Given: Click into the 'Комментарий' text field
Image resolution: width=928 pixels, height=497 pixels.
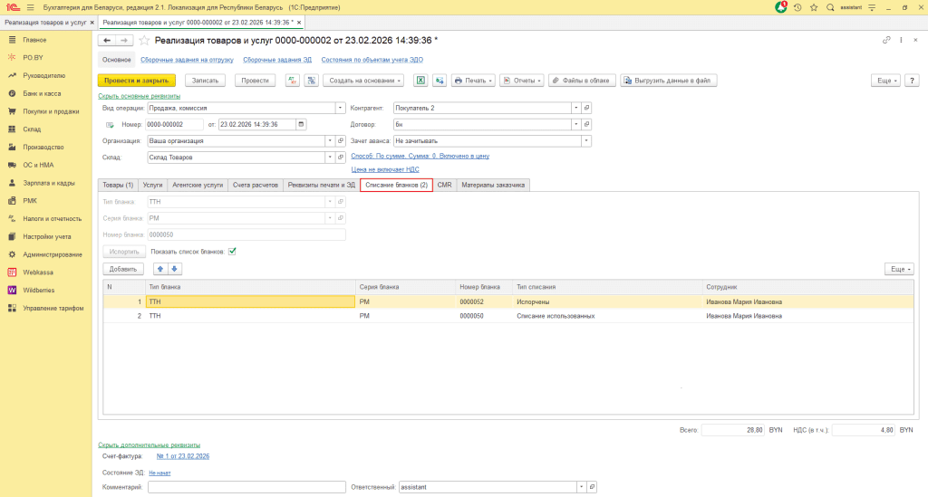Looking at the screenshot, I should pos(246,487).
